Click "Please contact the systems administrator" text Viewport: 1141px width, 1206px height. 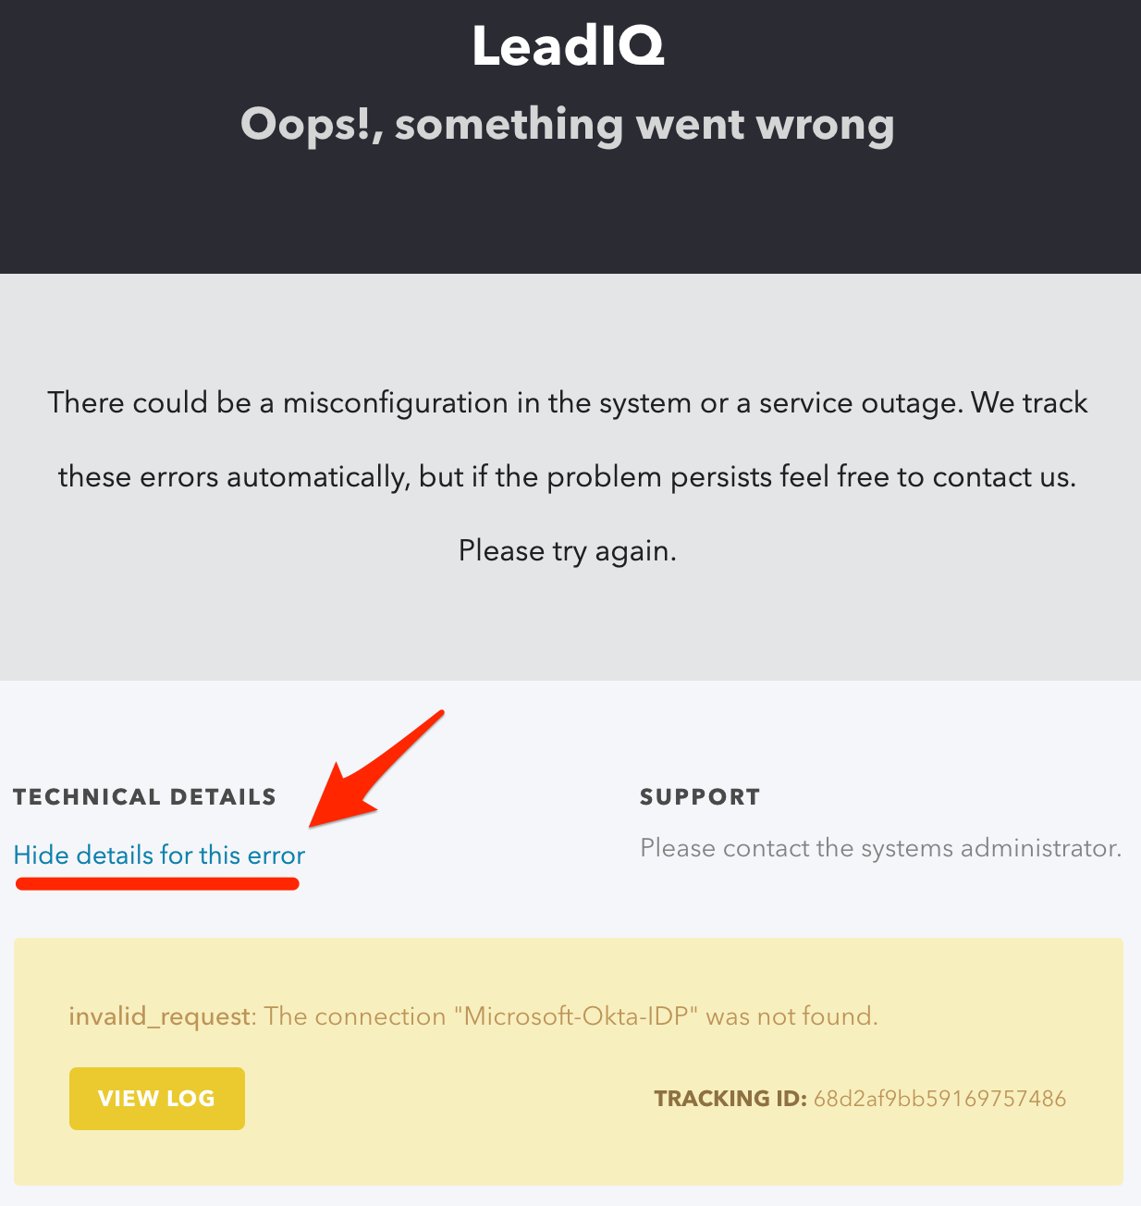point(880,848)
